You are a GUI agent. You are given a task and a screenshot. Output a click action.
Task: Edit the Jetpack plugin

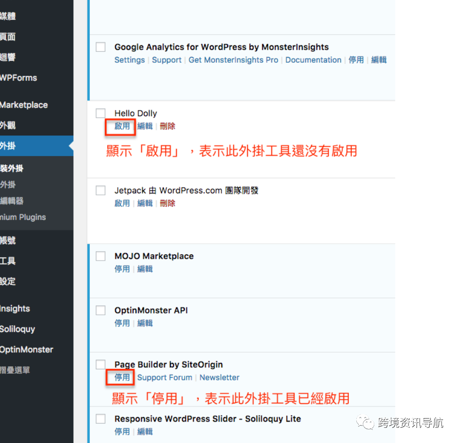click(145, 203)
